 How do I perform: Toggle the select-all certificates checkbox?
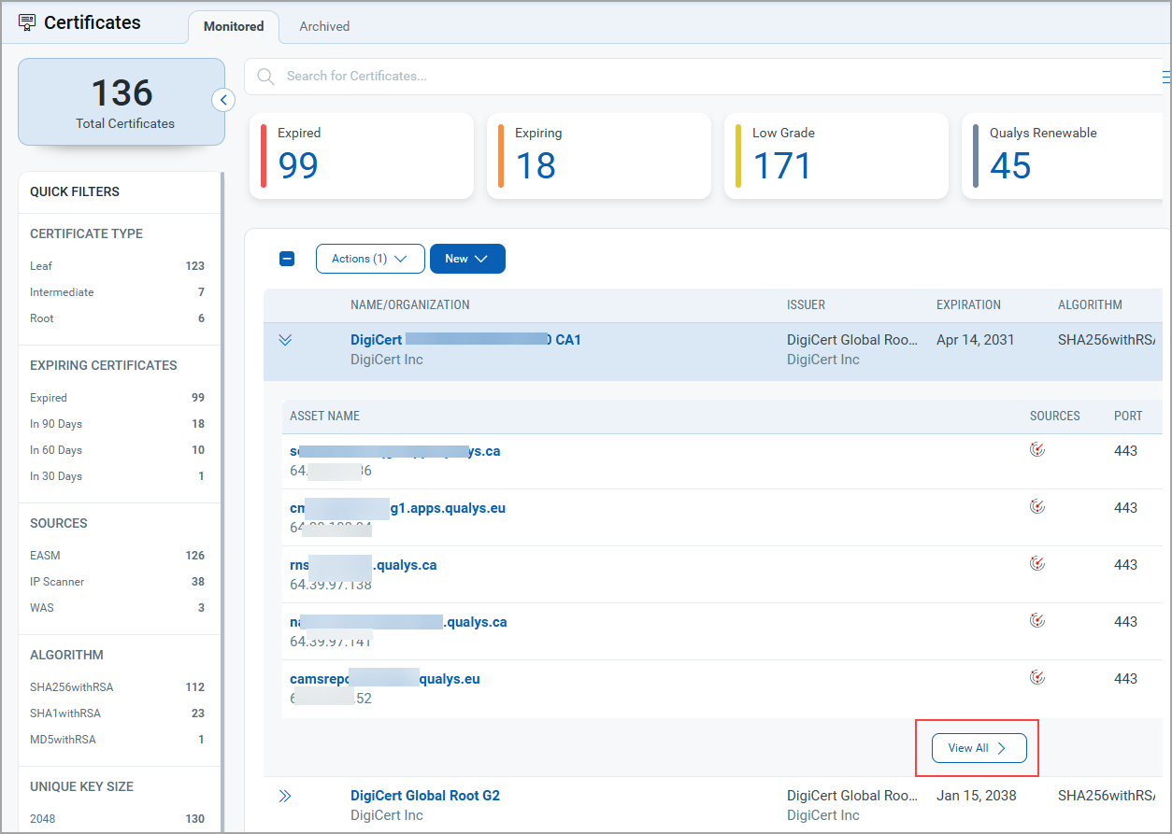pyautogui.click(x=287, y=259)
